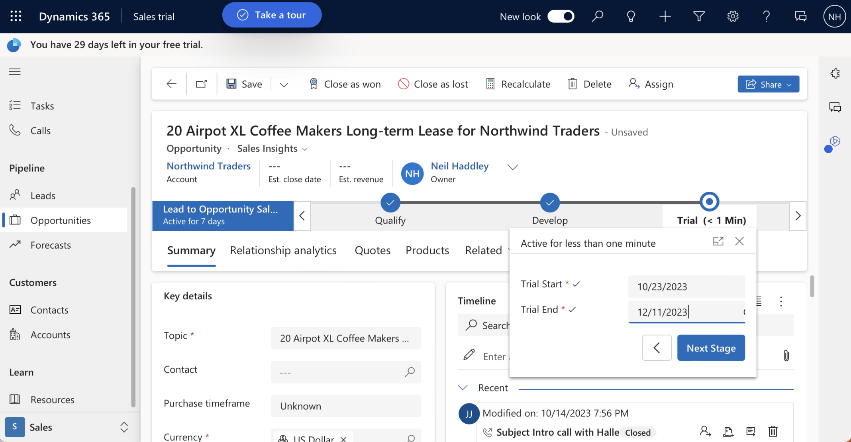Expand the Save options dropdown arrow
Viewport: 851px width, 442px height.
pos(284,84)
